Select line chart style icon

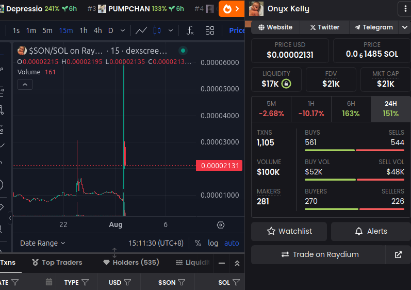(x=141, y=30)
